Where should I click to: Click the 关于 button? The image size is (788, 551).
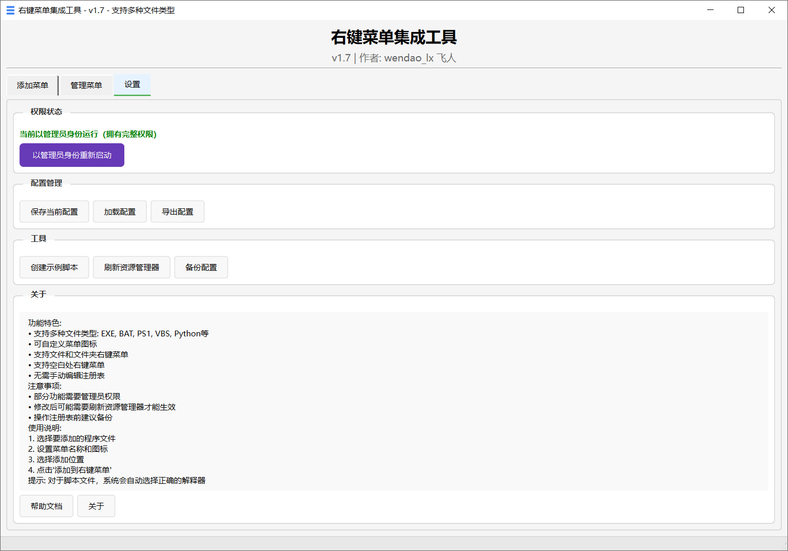click(x=96, y=505)
